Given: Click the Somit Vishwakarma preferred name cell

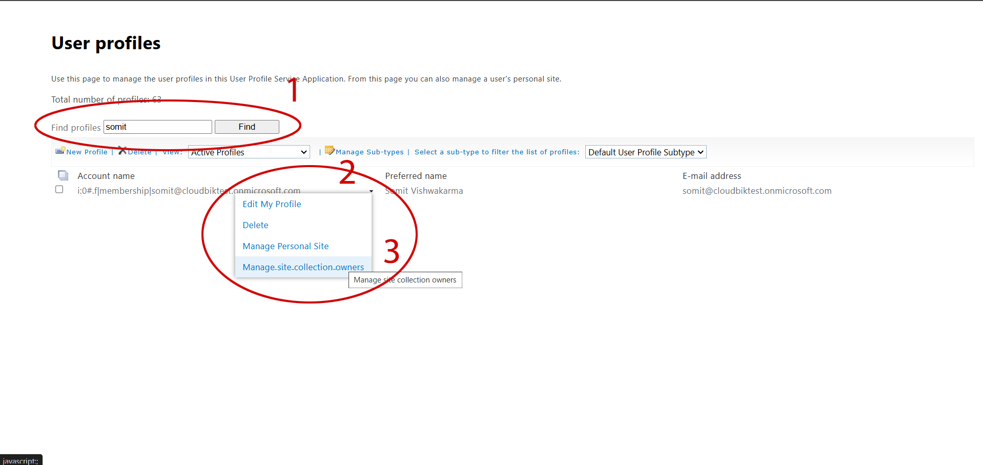Looking at the screenshot, I should [x=424, y=191].
